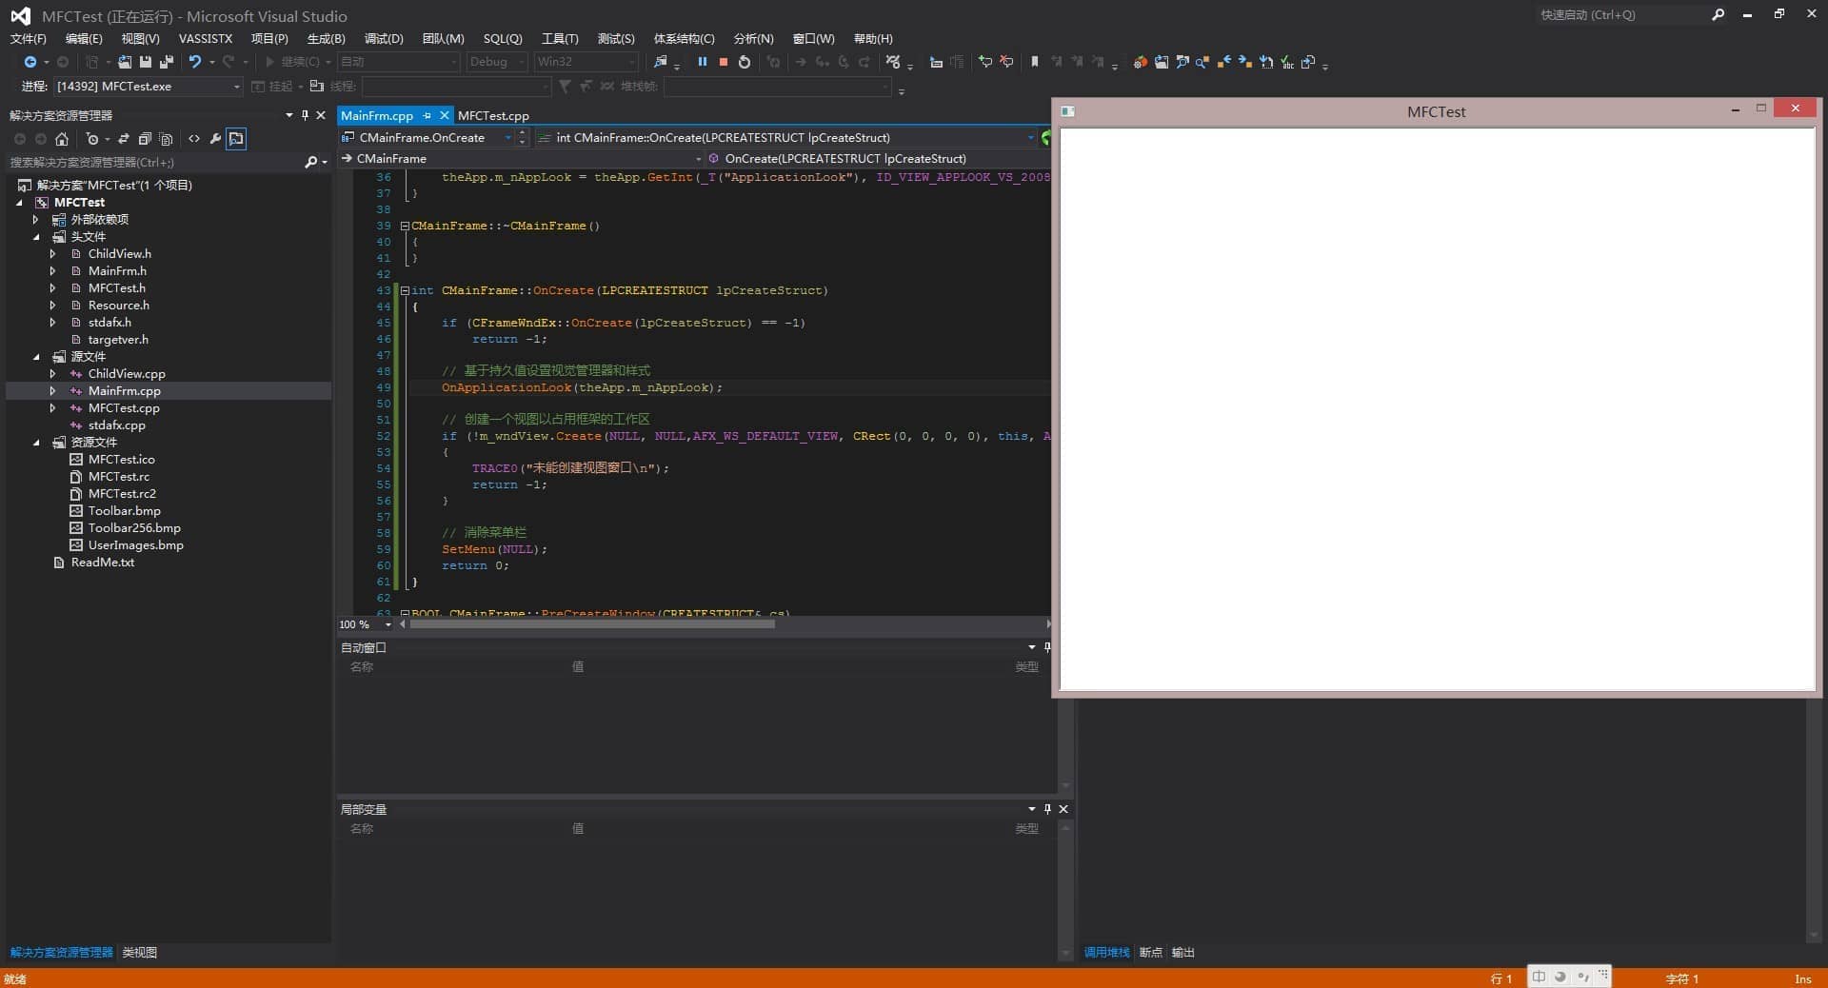Image resolution: width=1828 pixels, height=988 pixels.
Task: Click the bookmark toggle icon in toolbar
Action: tap(1034, 62)
